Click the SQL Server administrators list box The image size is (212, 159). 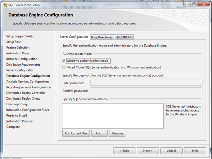[x=113, y=116]
